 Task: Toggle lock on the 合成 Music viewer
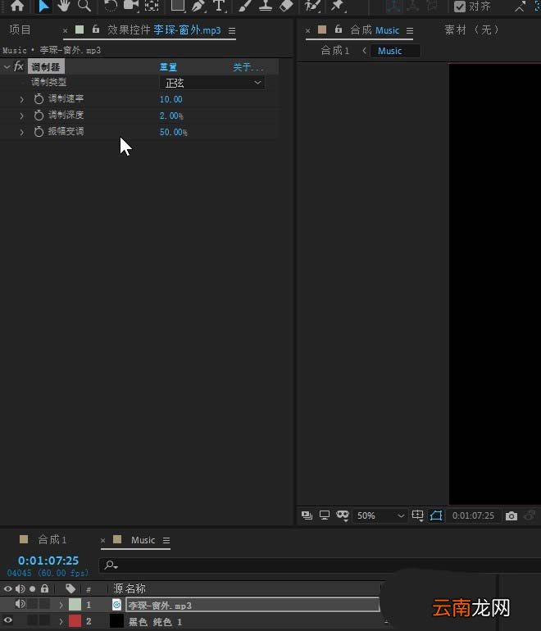pyautogui.click(x=338, y=30)
